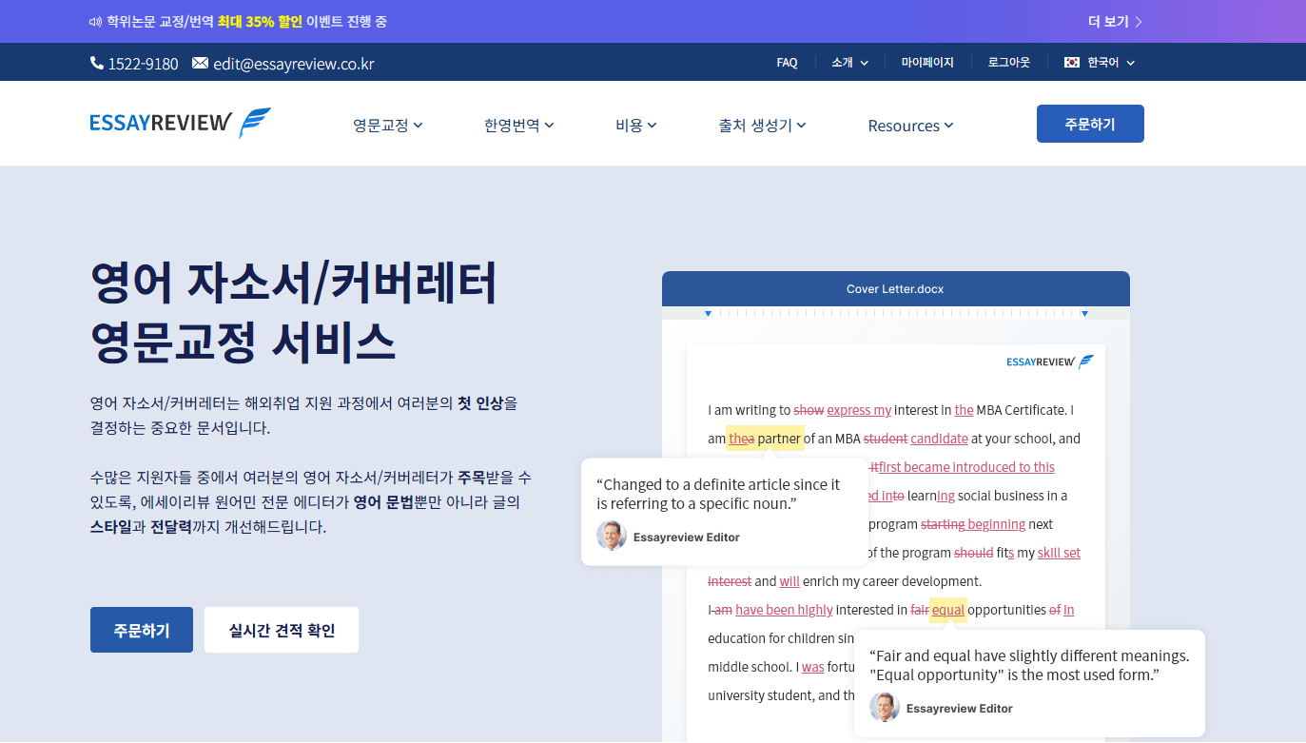Select the FAQ menu item

787,62
